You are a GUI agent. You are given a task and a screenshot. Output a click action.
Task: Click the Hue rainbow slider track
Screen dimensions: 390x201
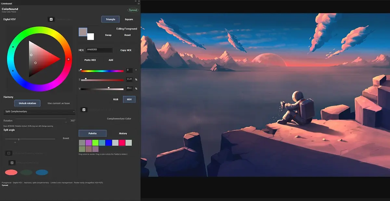(102, 71)
